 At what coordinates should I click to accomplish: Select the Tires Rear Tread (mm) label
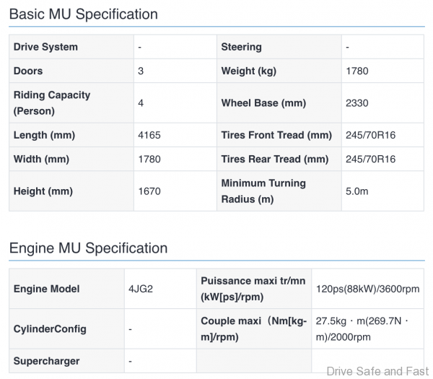(274, 159)
